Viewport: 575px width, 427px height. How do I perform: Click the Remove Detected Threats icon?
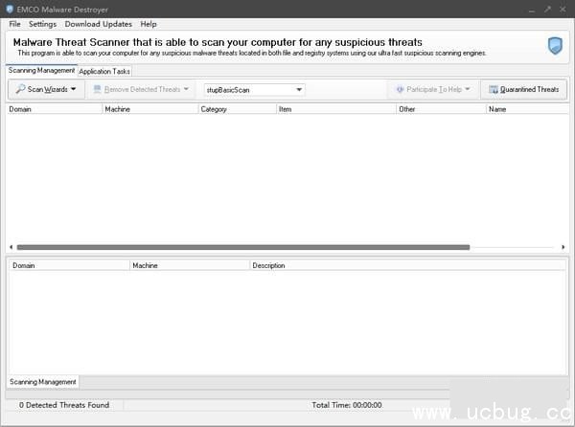coord(98,89)
